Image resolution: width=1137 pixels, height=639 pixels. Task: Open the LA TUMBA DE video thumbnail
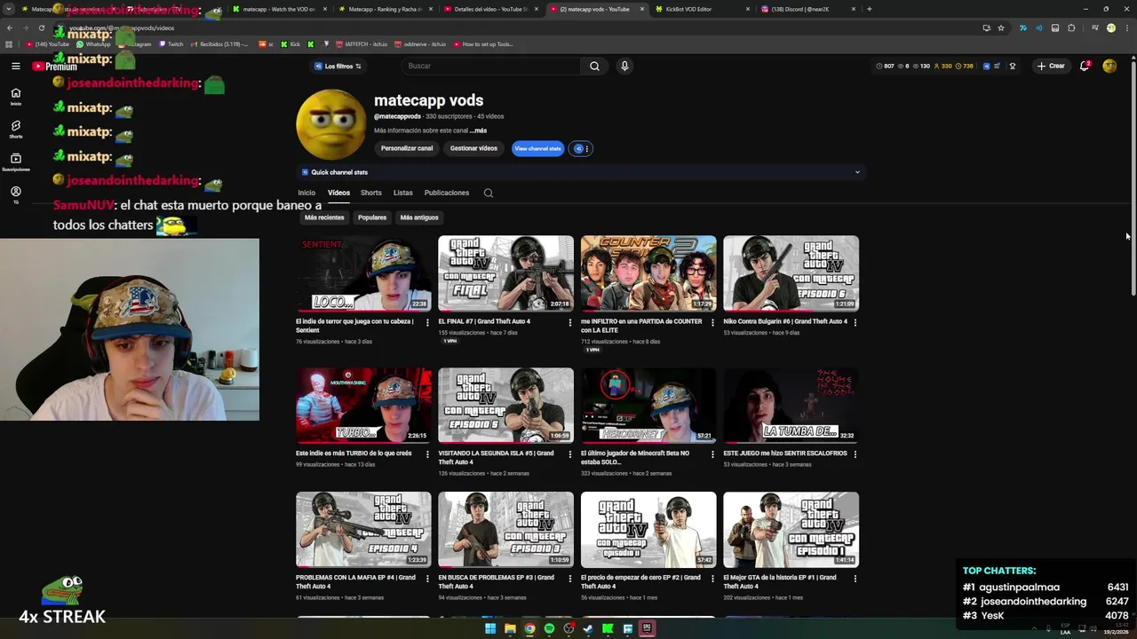[x=791, y=406]
